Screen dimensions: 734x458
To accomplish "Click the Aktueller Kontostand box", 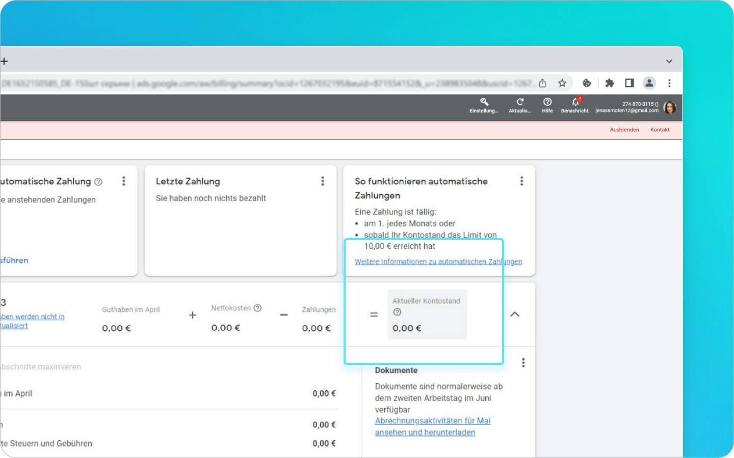I will pos(427,314).
